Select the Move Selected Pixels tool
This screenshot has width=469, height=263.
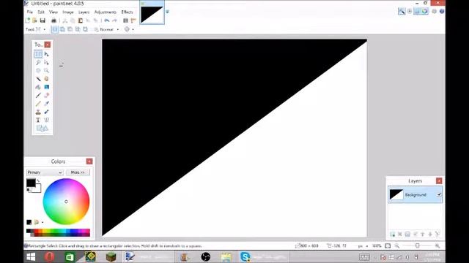pos(46,54)
